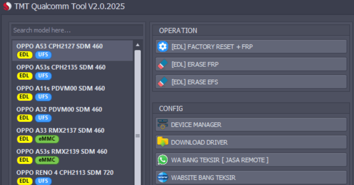This screenshot has height=185, width=354.
Task: Click the eMMC badge under OPPO A53s RMX2139
Action: (47, 160)
